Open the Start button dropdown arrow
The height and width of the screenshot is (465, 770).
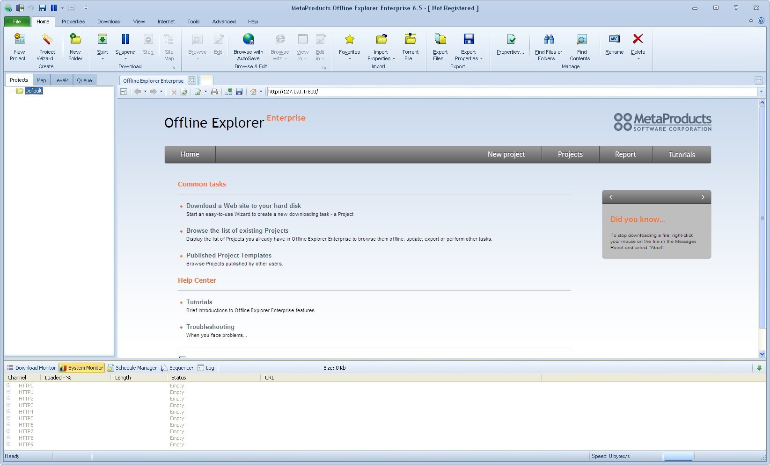103,59
